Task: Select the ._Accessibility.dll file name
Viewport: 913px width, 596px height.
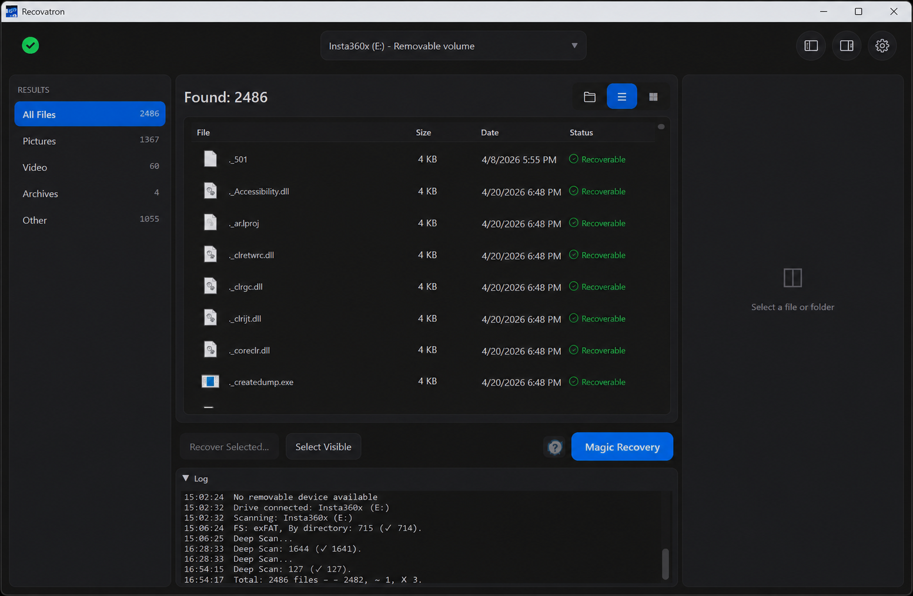Action: (259, 191)
